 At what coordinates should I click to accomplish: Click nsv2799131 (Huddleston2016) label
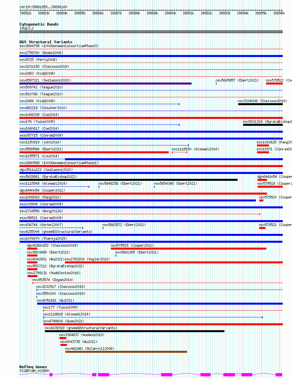54,273
